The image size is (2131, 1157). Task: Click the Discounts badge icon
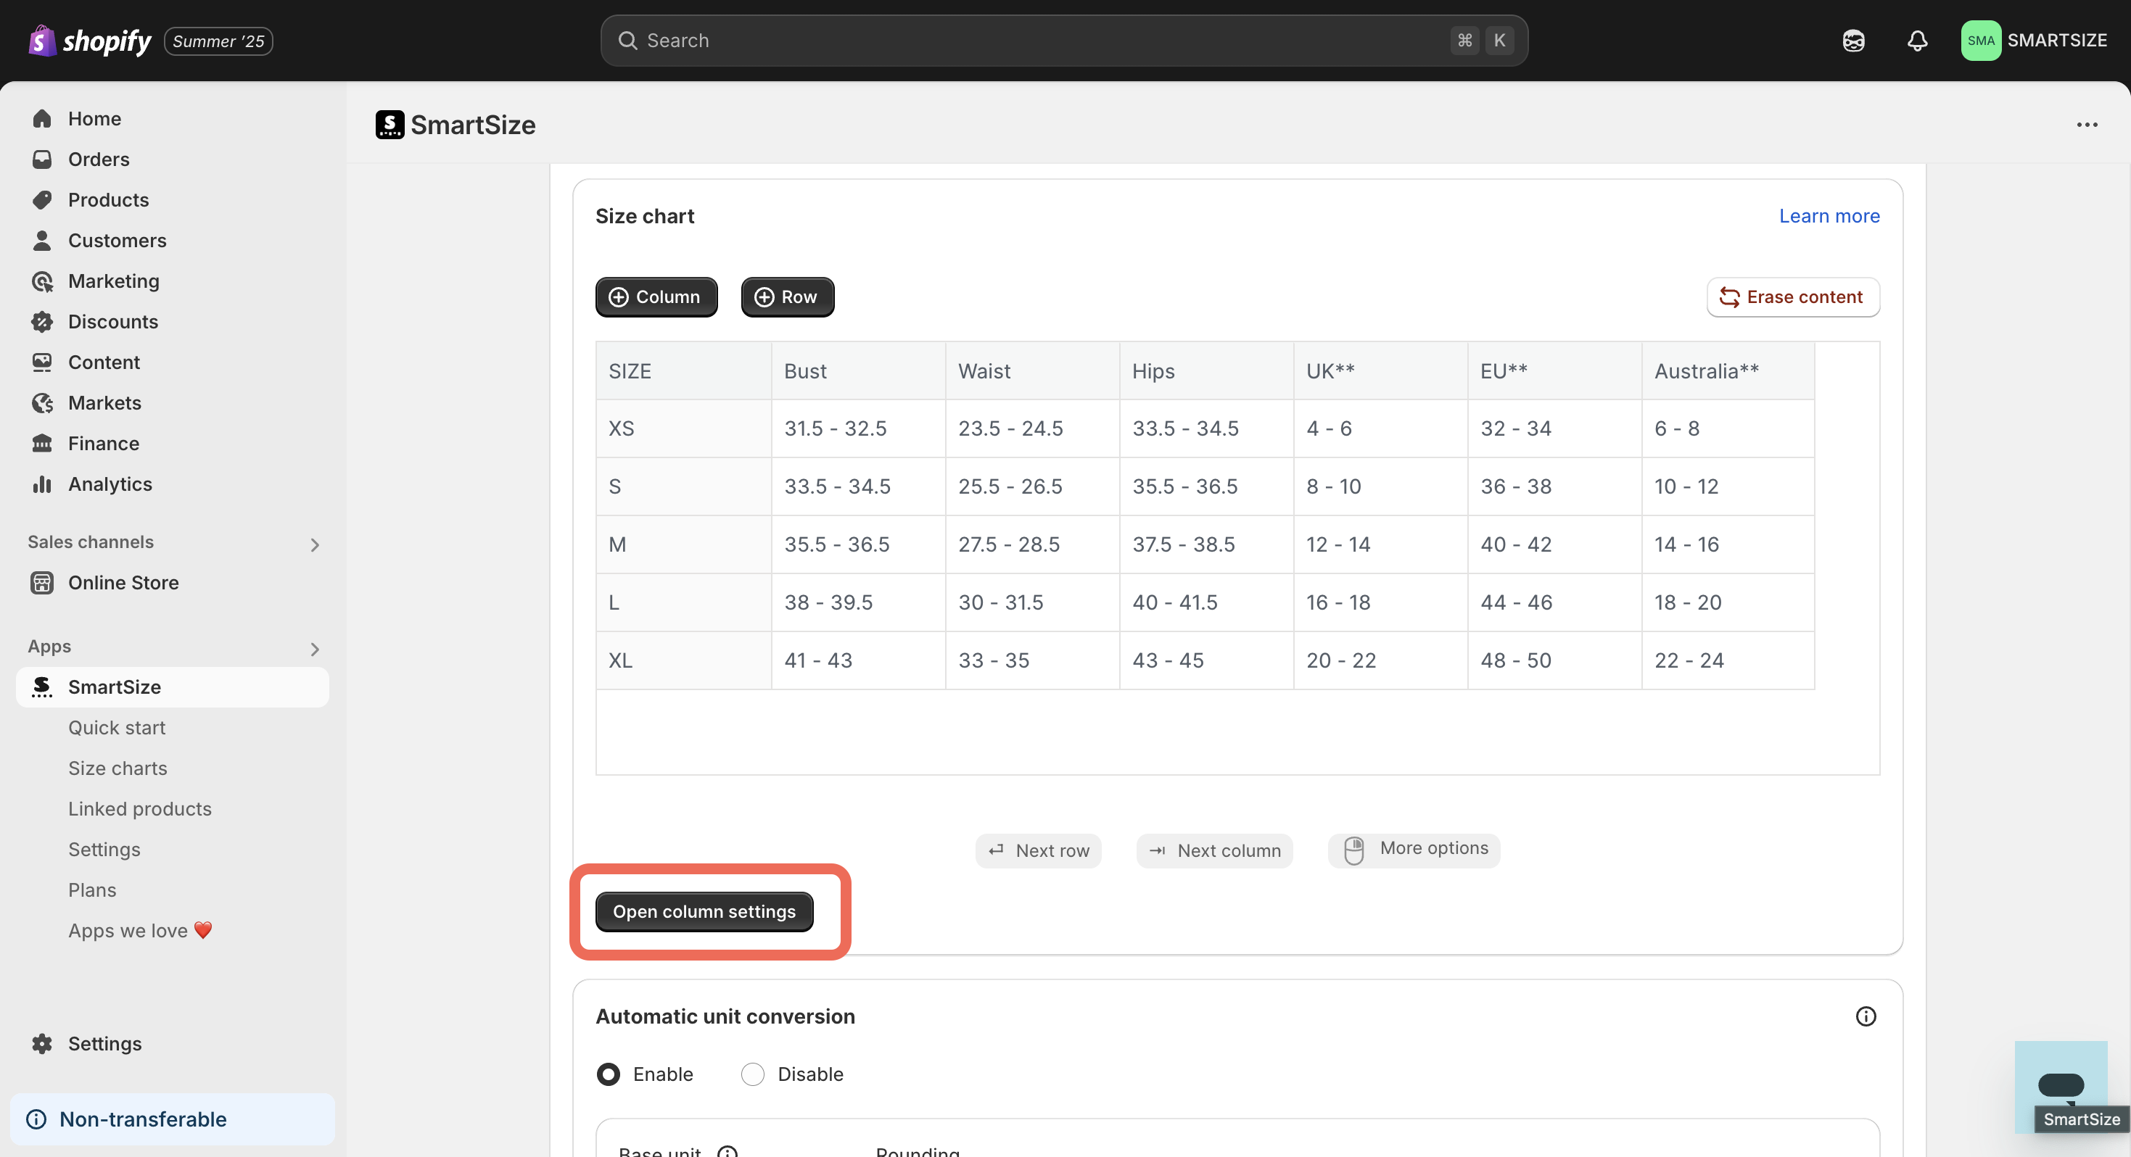(x=42, y=322)
